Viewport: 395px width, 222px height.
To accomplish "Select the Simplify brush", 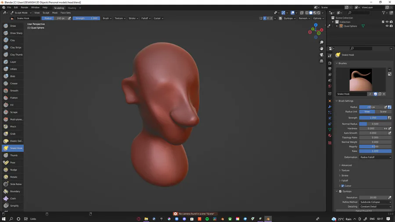I will click(13, 206).
